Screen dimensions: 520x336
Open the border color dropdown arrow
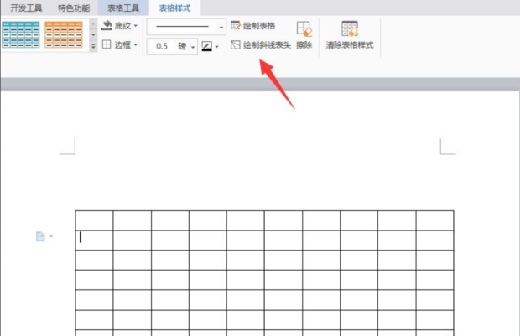coord(217,46)
